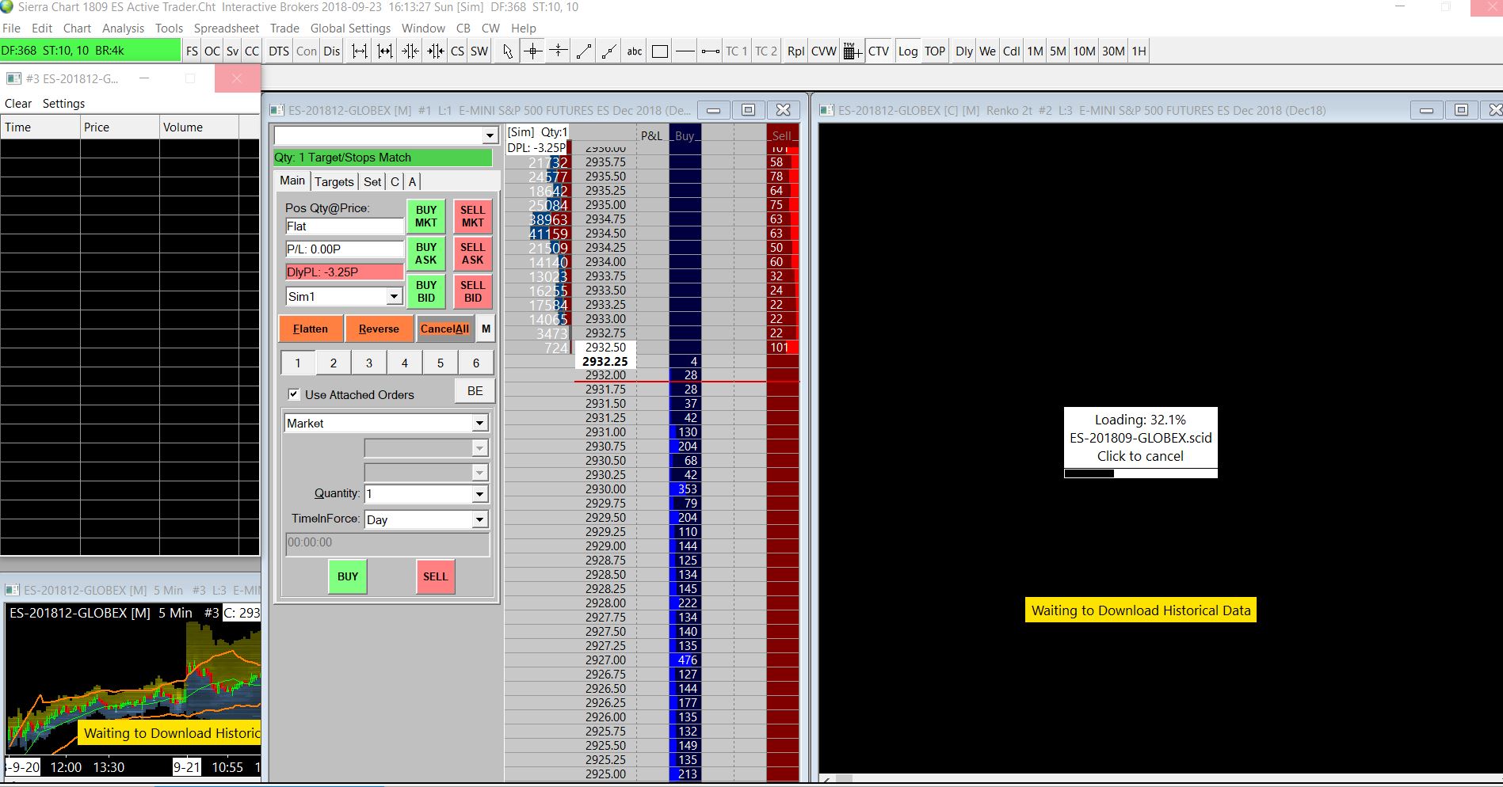Toggle the M button beside CancelAll
1503x787 pixels.
tap(486, 329)
